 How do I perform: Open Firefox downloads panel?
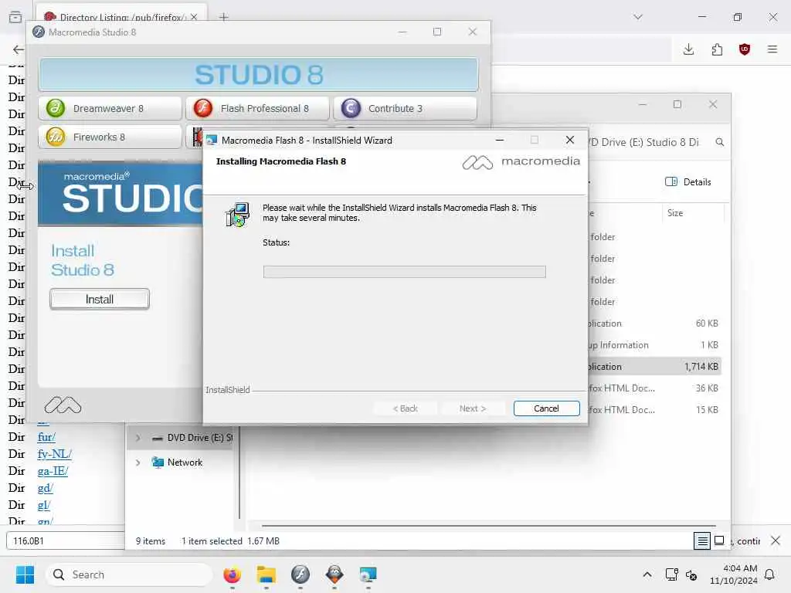tap(688, 49)
